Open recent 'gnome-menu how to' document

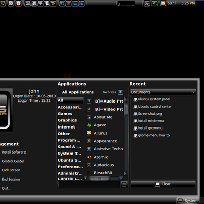click(x=151, y=135)
